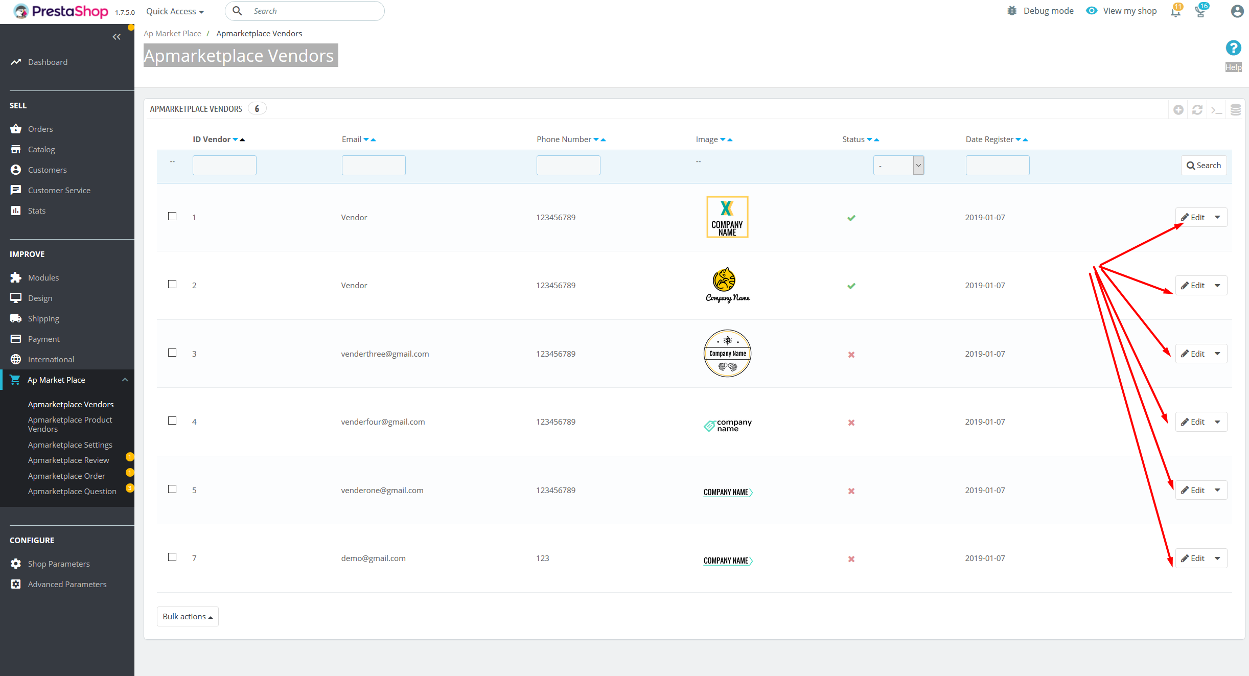Expand the Edit dropdown for vendor 2
Screen dimensions: 1249x676
tap(1217, 286)
